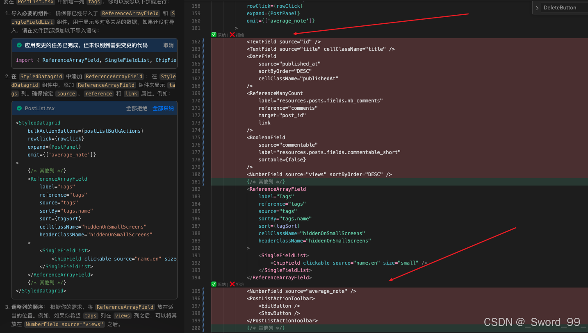
Task: Click source="published_at" on line 165
Action: tap(289, 64)
